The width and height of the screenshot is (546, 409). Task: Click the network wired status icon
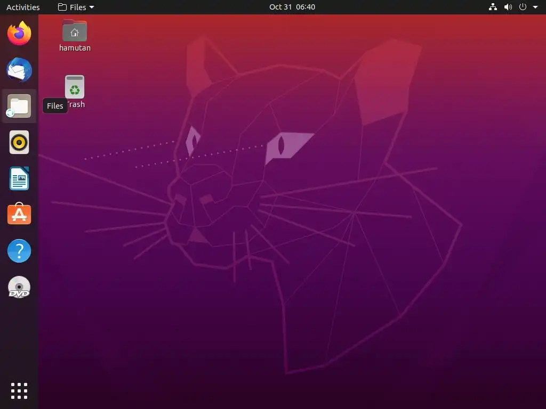(x=493, y=7)
